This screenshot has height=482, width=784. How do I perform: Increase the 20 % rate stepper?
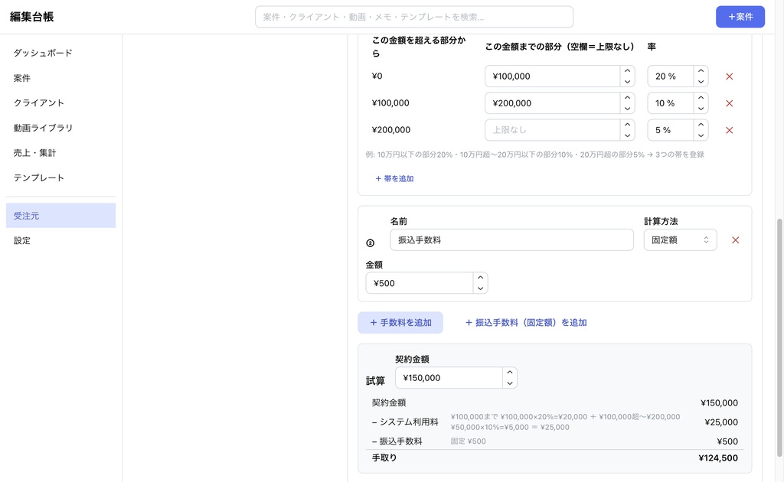point(701,71)
